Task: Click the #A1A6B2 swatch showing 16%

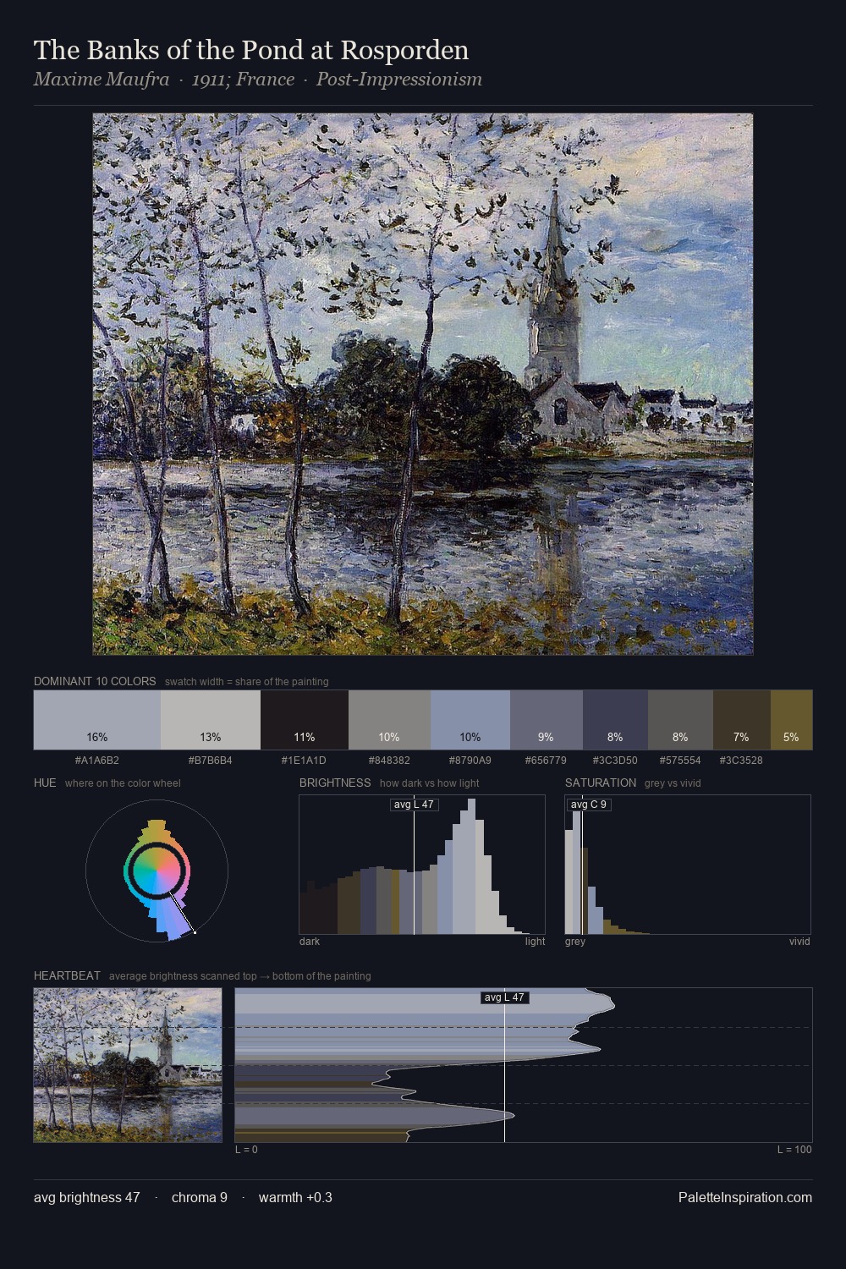Action: pyautogui.click(x=97, y=720)
